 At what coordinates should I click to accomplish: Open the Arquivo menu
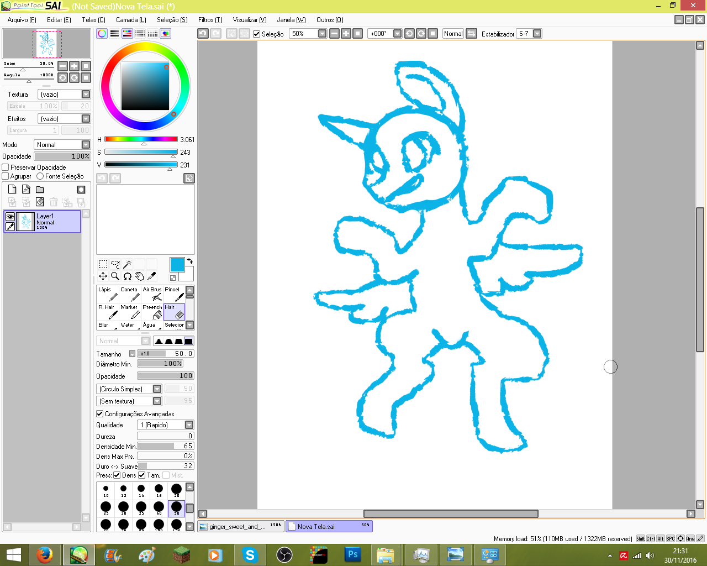click(x=22, y=19)
